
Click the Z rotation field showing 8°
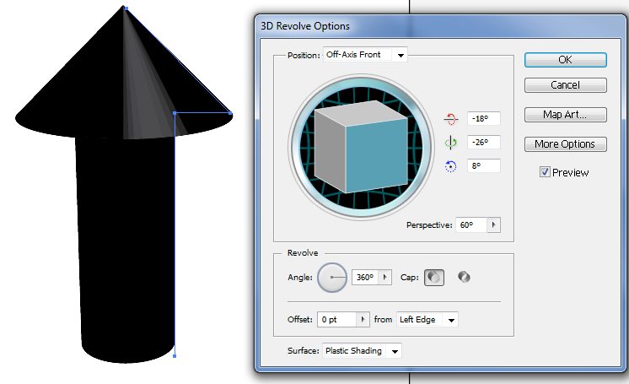click(484, 166)
